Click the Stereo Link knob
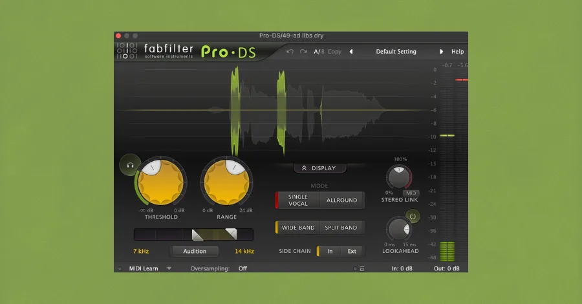This screenshot has width=582, height=304. pos(398,177)
